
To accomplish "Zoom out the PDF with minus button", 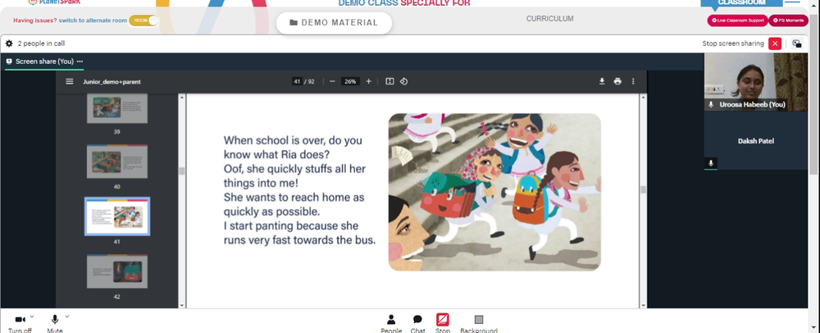I will tap(332, 81).
